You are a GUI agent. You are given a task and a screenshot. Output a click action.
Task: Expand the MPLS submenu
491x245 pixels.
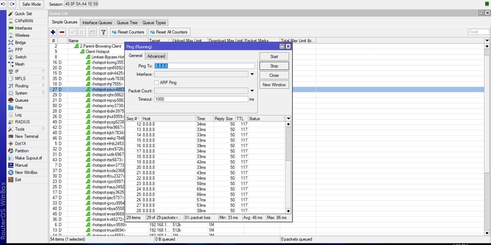point(27,79)
